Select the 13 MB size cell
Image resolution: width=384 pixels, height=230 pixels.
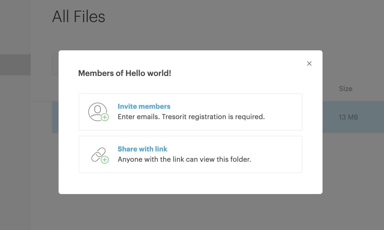tap(348, 117)
